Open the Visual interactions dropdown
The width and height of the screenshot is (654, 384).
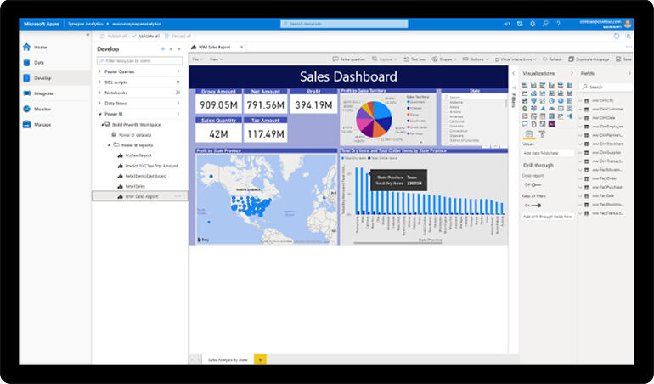516,59
